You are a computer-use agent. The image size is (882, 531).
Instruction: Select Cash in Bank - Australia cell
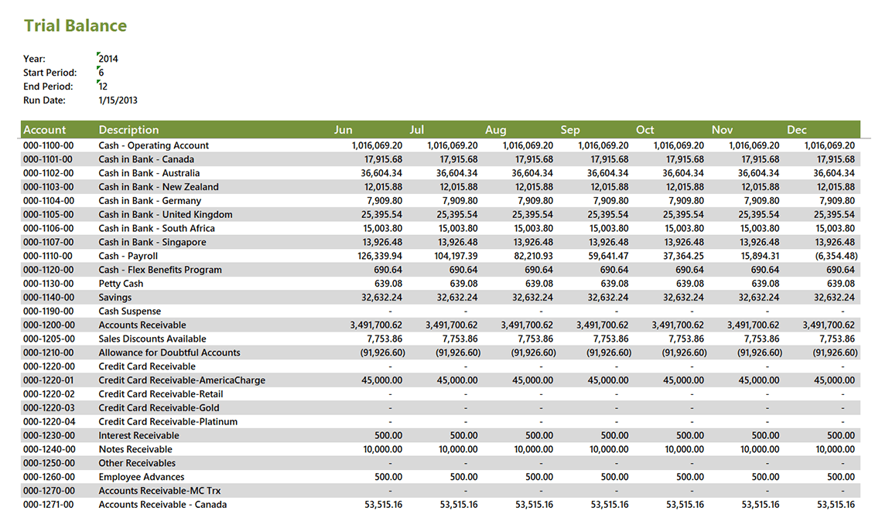(149, 173)
